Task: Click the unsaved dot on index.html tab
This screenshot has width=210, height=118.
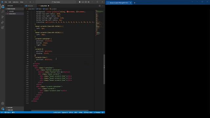Action: pos(49,6)
